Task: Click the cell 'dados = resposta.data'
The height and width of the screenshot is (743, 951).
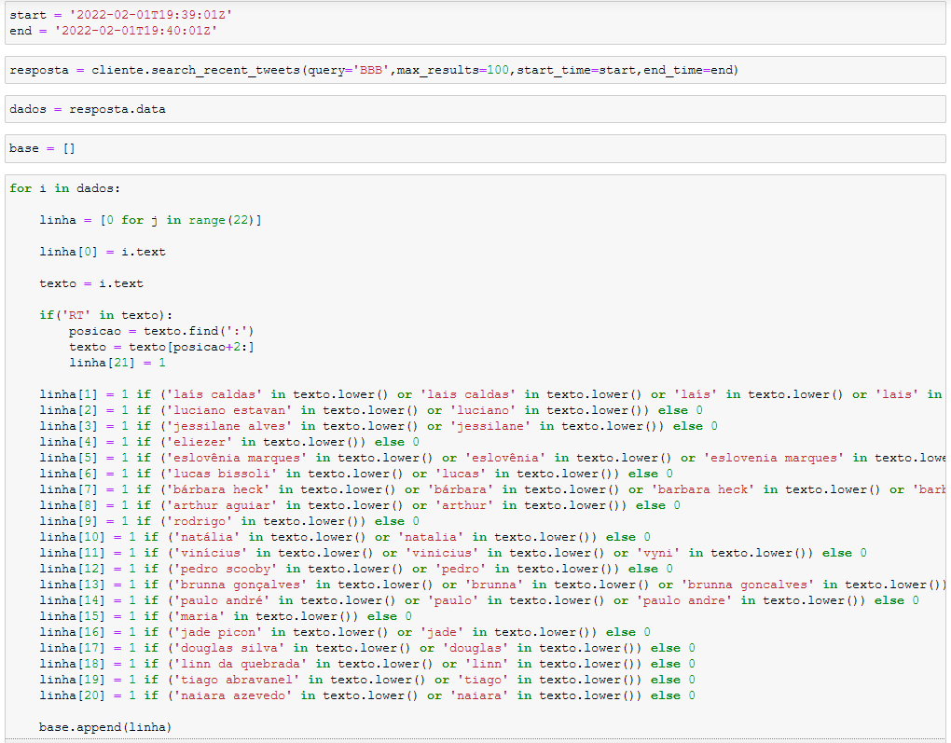Action: click(475, 109)
